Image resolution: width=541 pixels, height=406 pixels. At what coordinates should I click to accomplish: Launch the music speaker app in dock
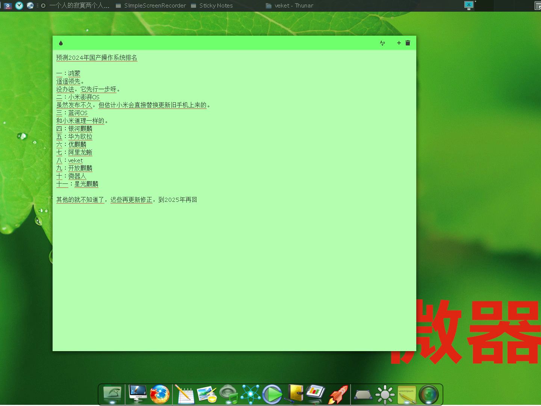pyautogui.click(x=229, y=395)
